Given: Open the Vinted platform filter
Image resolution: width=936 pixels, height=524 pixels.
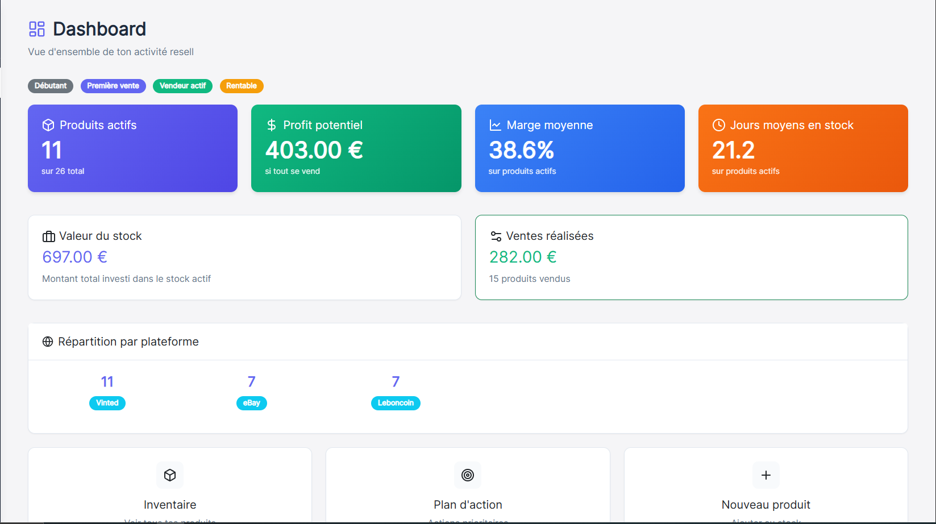Looking at the screenshot, I should click(107, 403).
